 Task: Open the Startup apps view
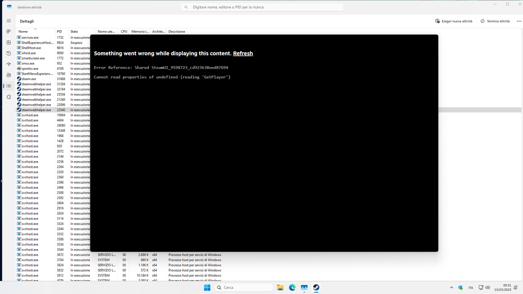(x=8, y=64)
